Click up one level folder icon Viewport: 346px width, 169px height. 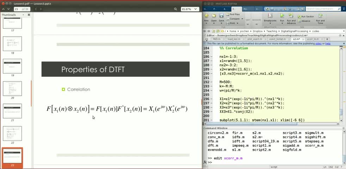click(214, 31)
